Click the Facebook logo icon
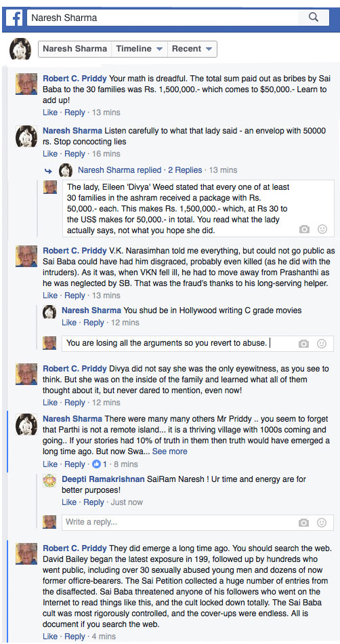 tap(14, 18)
